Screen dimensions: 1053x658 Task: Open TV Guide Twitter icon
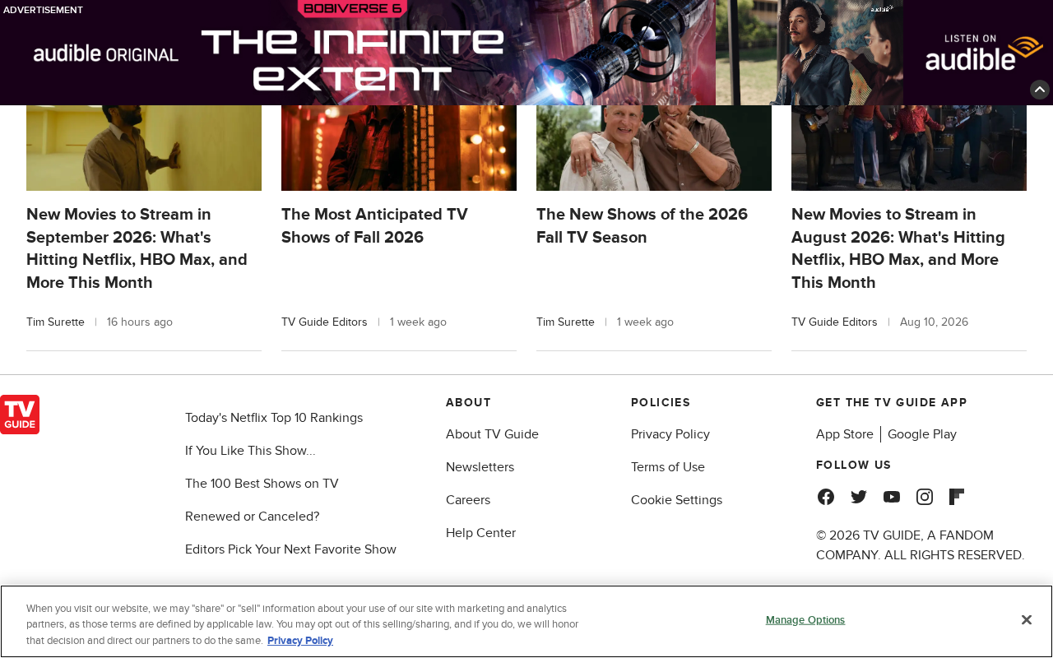(x=859, y=497)
